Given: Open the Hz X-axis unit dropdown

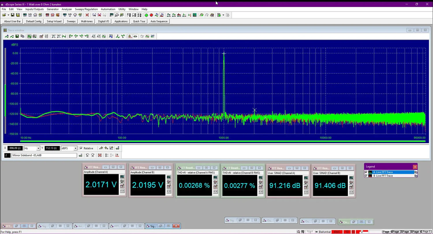Looking at the screenshot, I should point(38,148).
